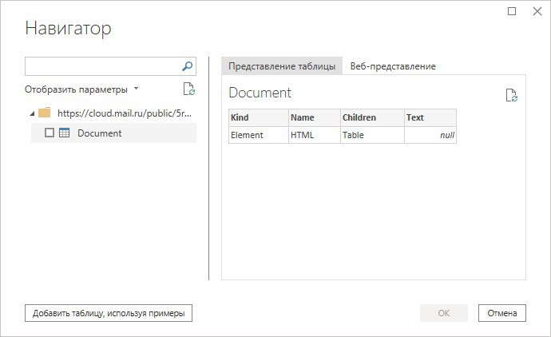This screenshot has width=551, height=337.
Task: Switch to Веб-представление tab
Action: click(x=393, y=66)
